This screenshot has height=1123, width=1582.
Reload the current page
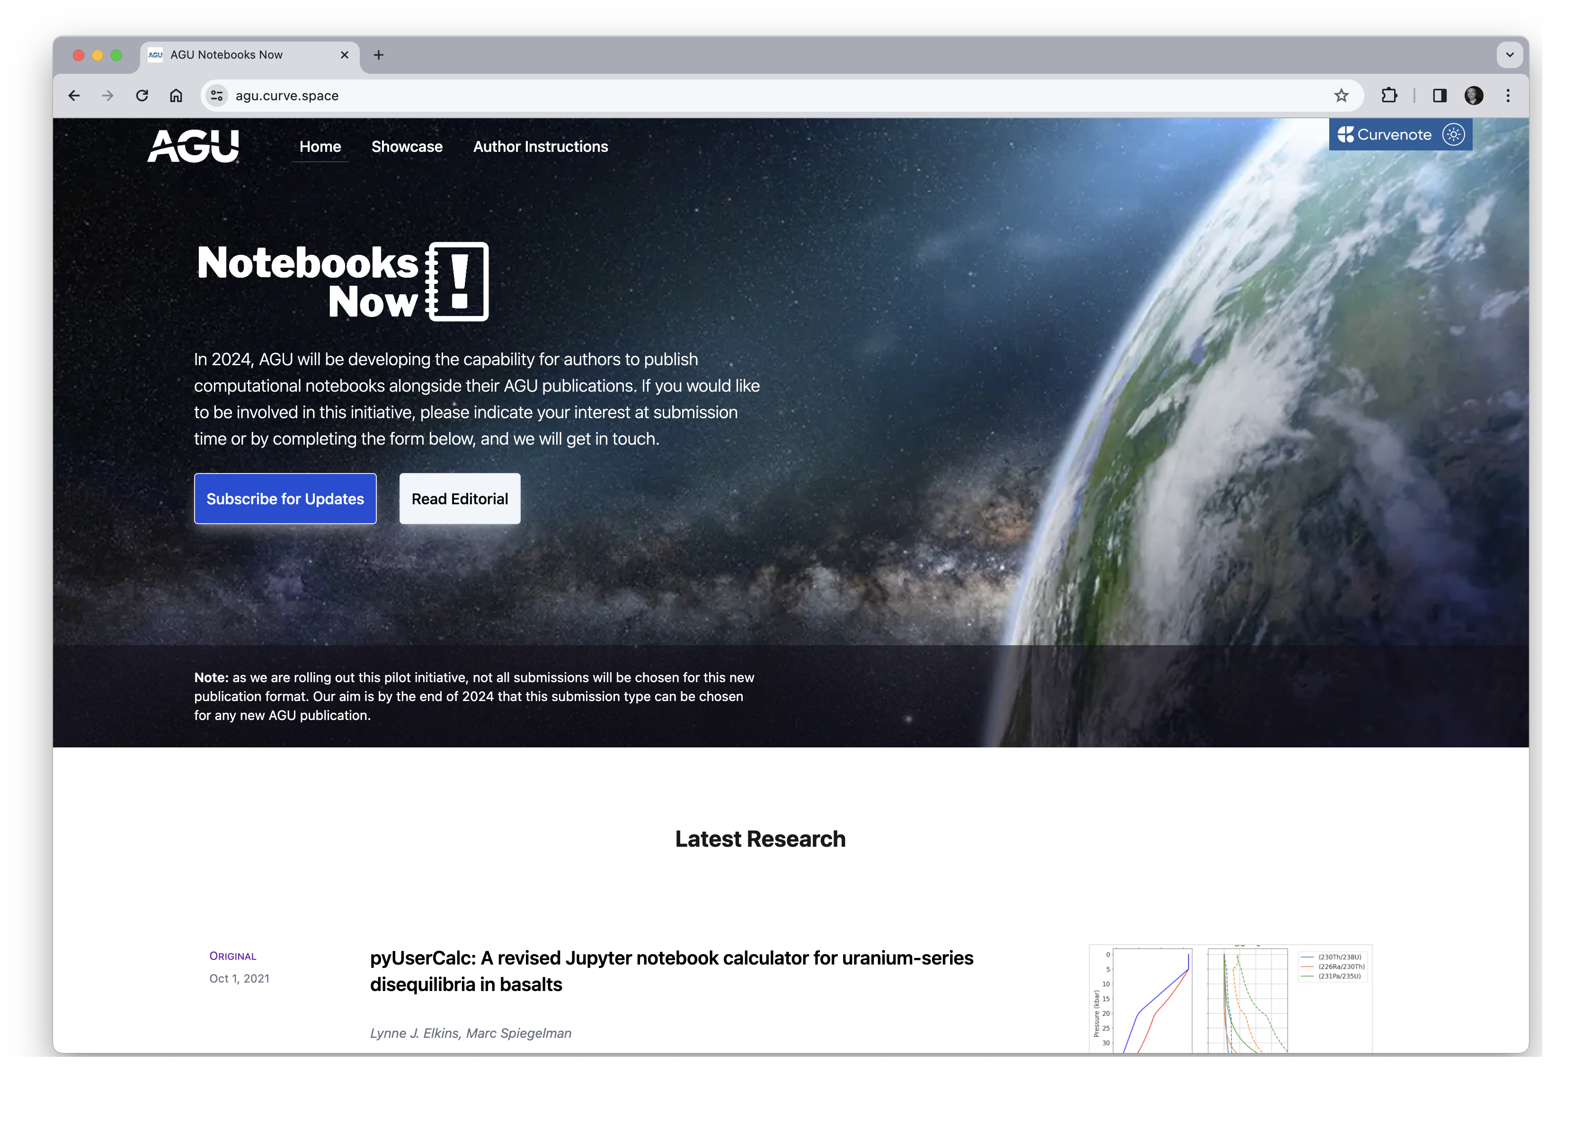(142, 96)
